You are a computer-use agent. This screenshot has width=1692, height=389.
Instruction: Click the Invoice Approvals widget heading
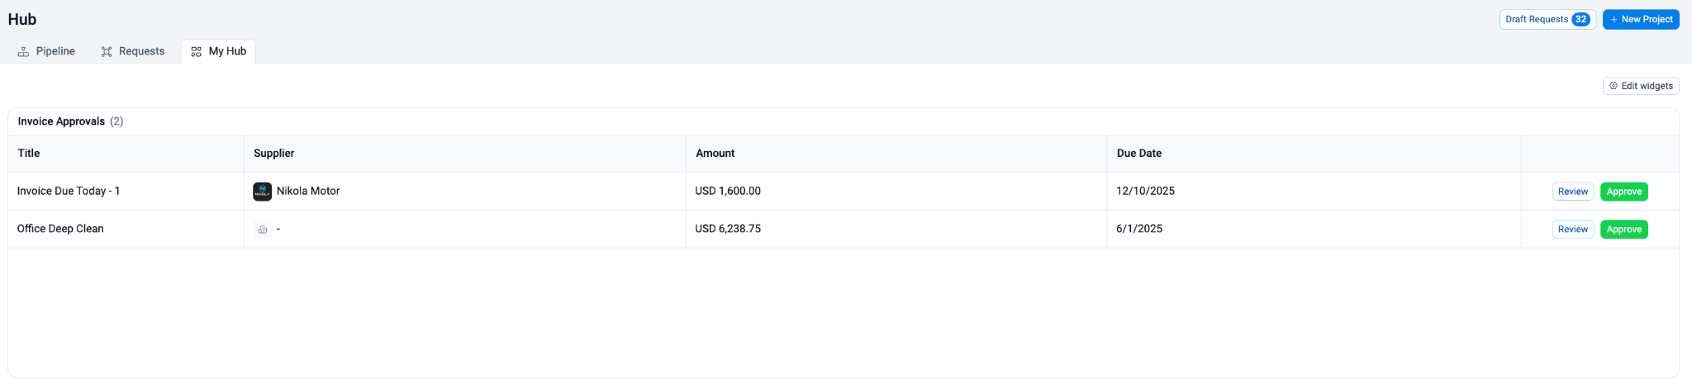61,121
